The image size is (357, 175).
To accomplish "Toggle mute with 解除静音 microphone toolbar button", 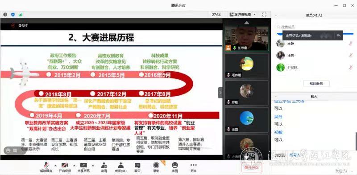I will coord(46,167).
